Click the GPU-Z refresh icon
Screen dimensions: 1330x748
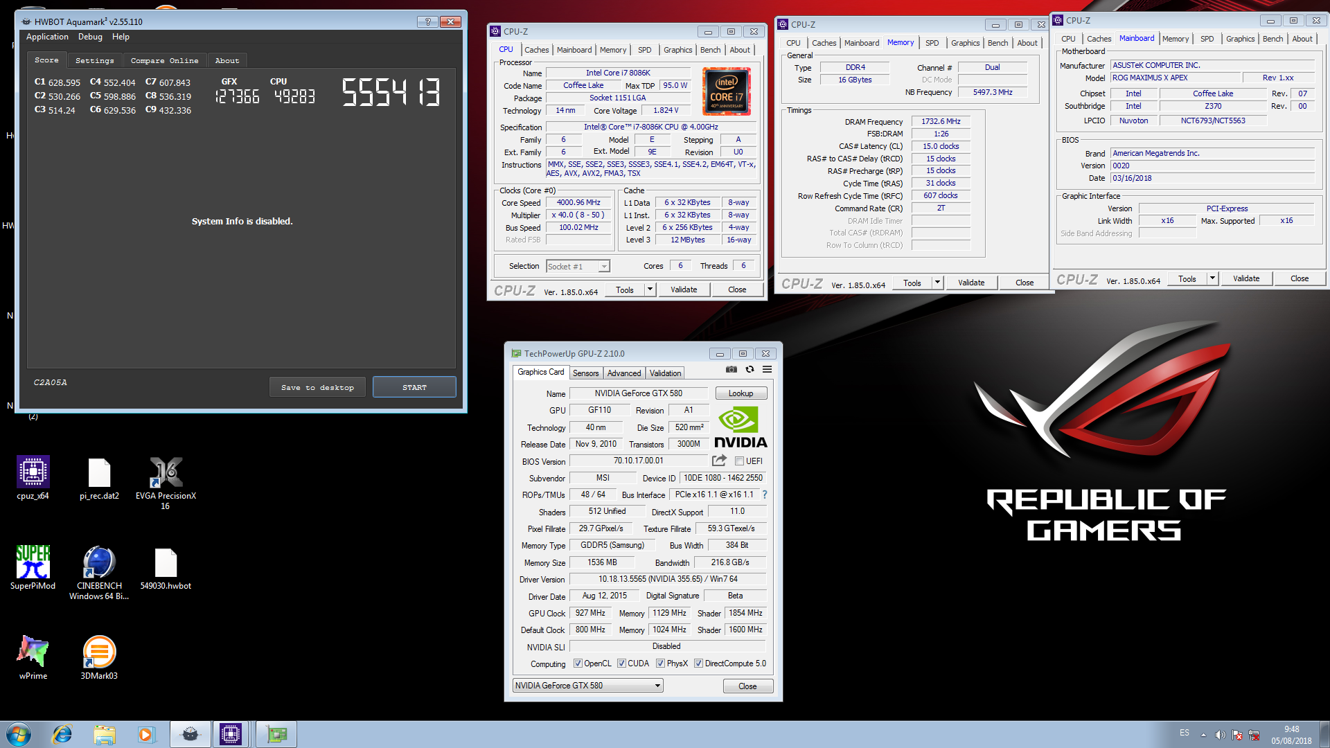(x=750, y=369)
